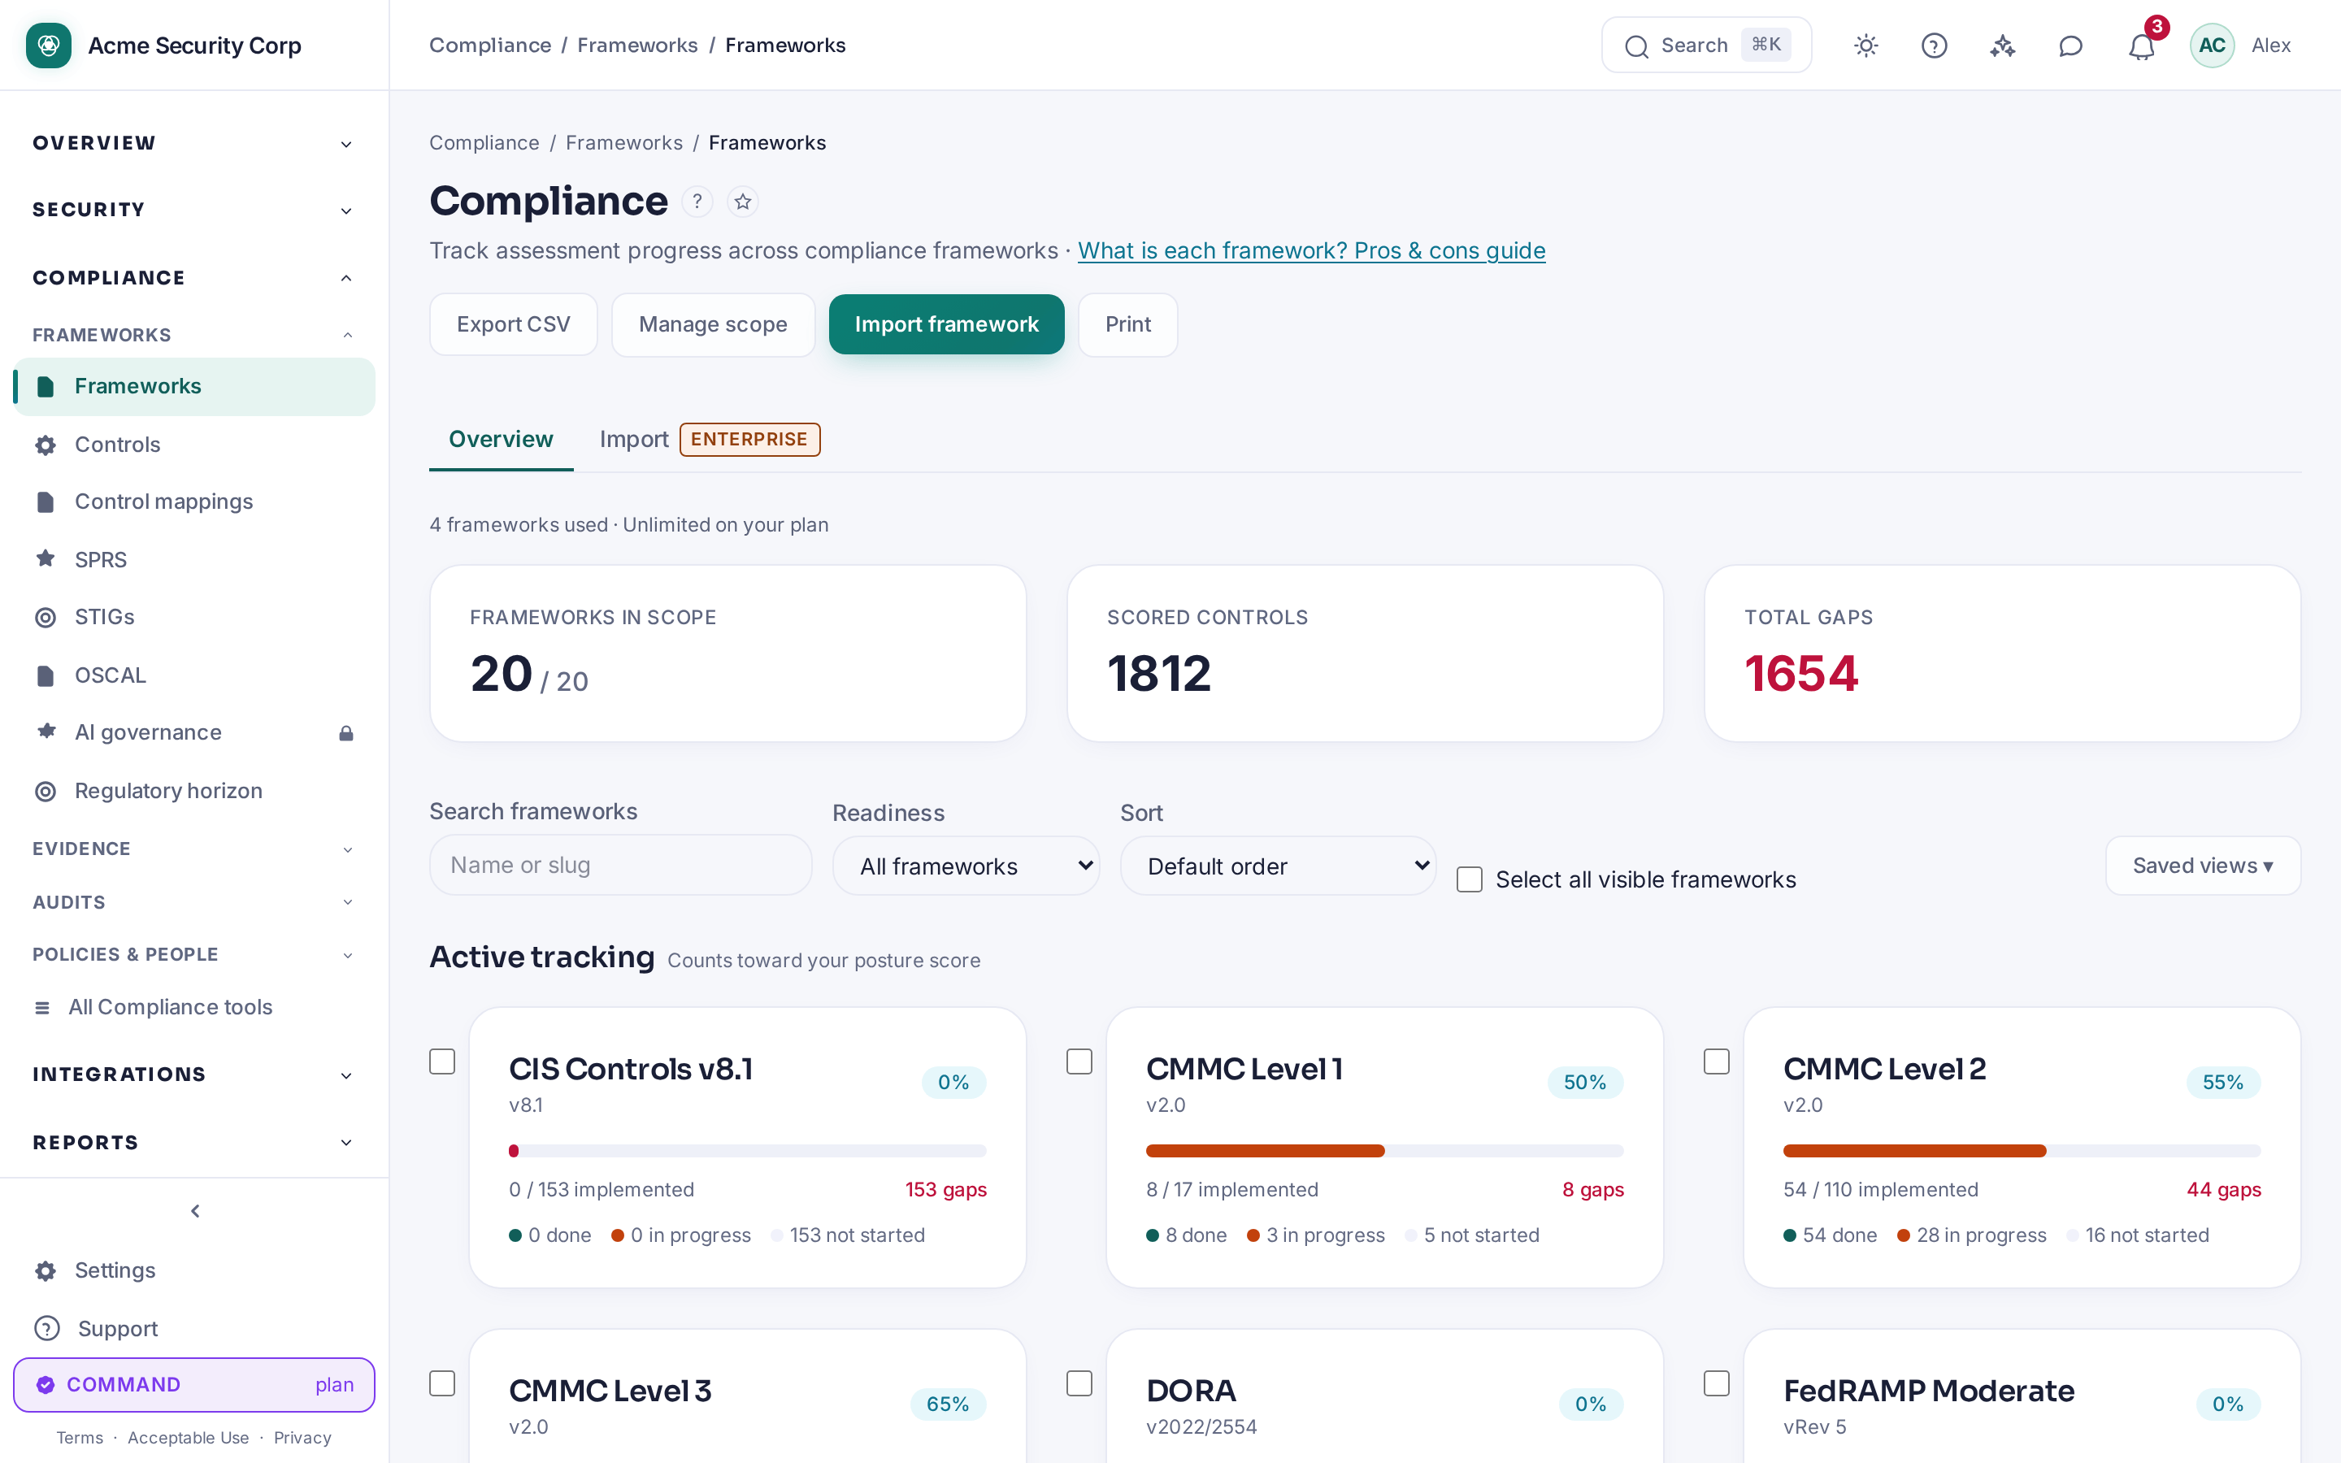This screenshot has height=1463, width=2341.
Task: Open STIGs in the sidebar
Action: (193, 616)
